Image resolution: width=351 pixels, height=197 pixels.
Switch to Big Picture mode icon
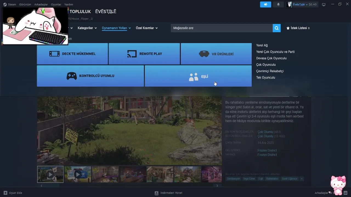[x=324, y=4]
